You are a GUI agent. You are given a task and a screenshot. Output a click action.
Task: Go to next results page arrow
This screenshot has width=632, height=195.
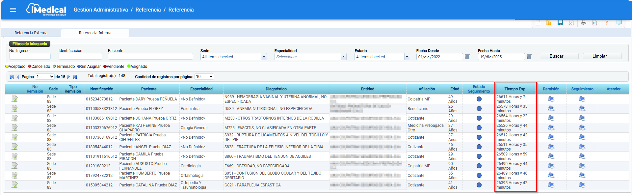tap(69, 77)
